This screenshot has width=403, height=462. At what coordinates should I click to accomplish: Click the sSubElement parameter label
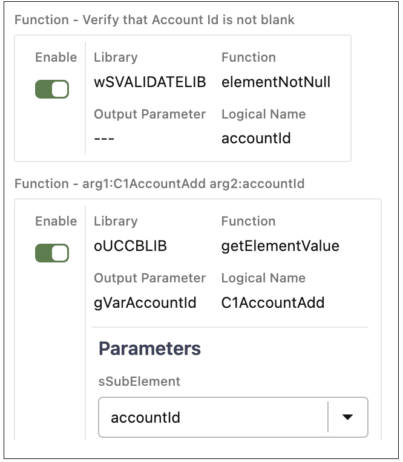tap(139, 382)
